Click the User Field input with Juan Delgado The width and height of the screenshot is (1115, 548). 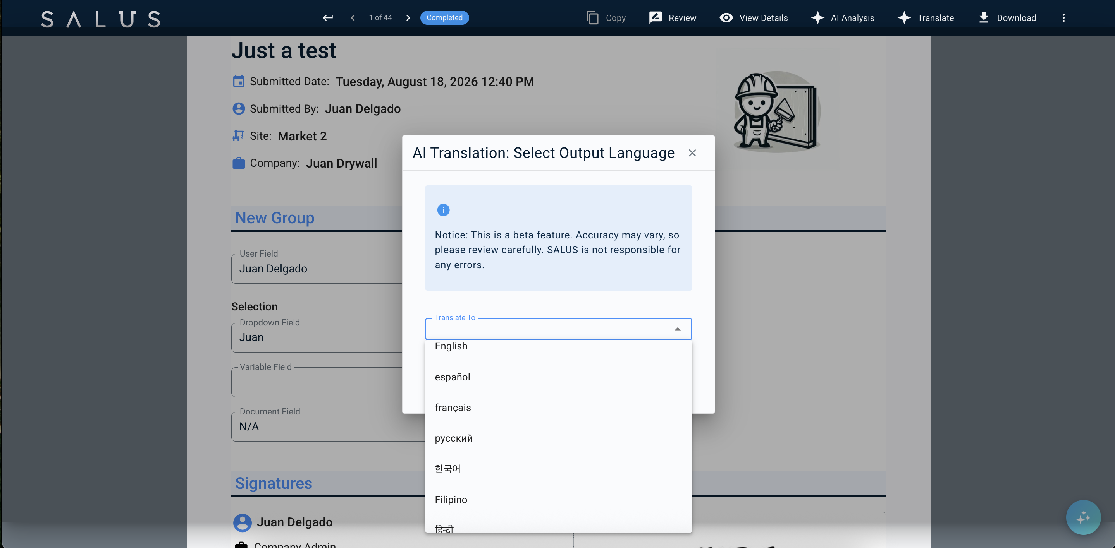point(317,269)
